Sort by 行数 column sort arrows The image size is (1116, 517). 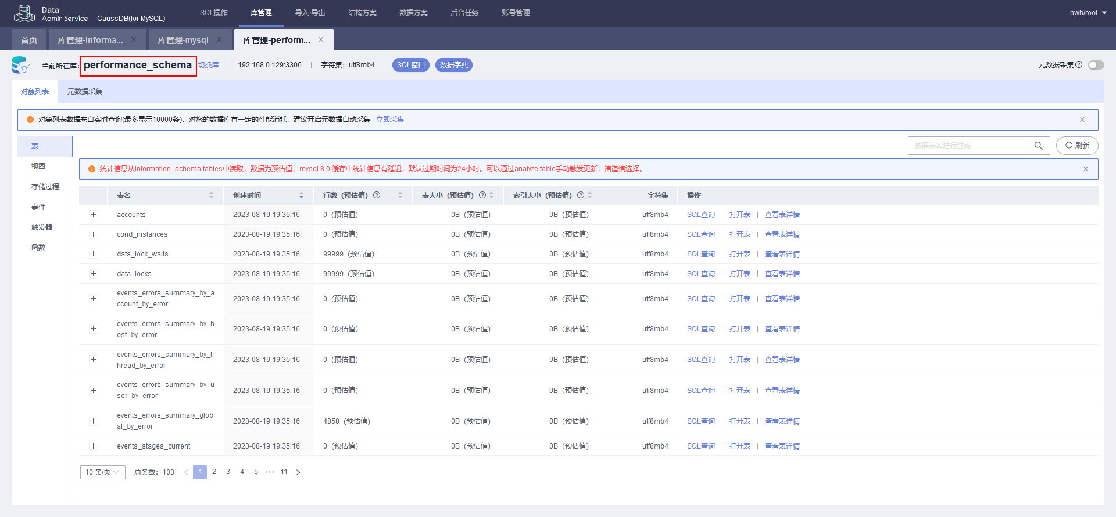point(400,195)
